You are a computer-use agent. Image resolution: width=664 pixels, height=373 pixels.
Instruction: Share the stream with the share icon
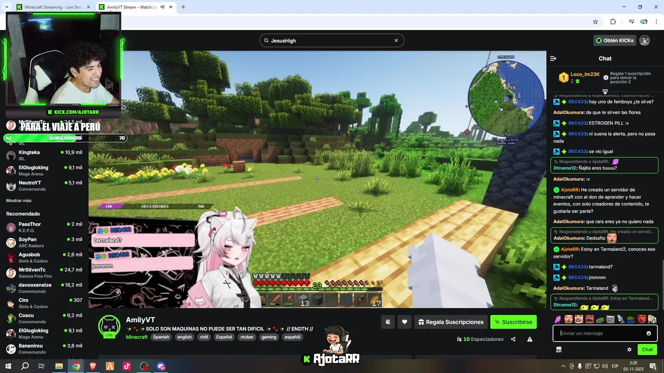(513, 339)
